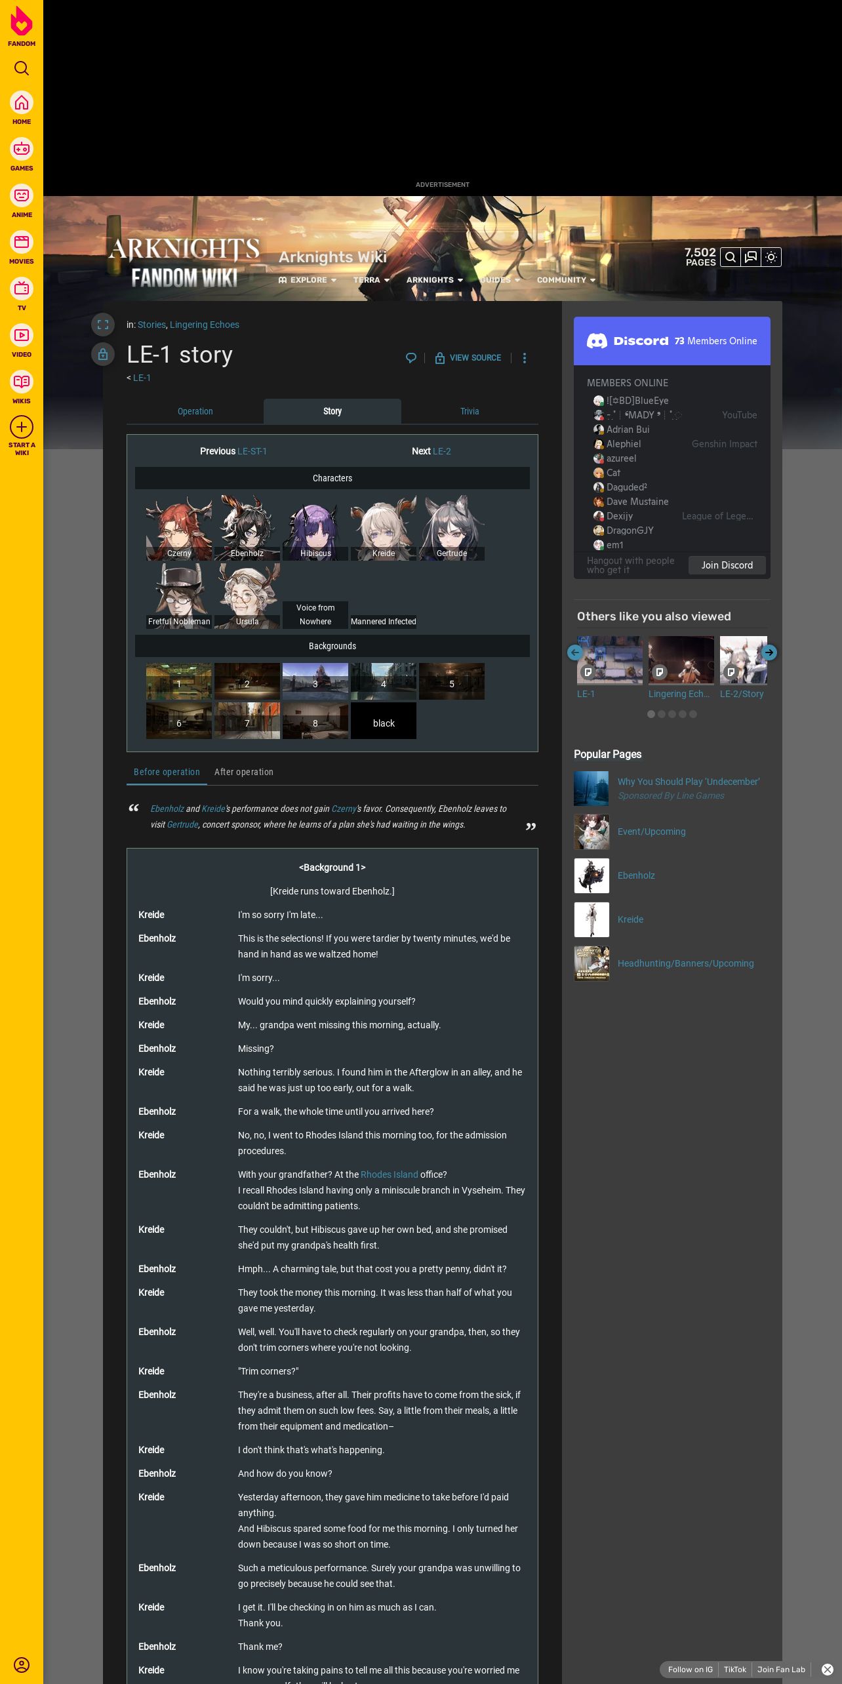Open Previous LE-ST-1 link

252,451
